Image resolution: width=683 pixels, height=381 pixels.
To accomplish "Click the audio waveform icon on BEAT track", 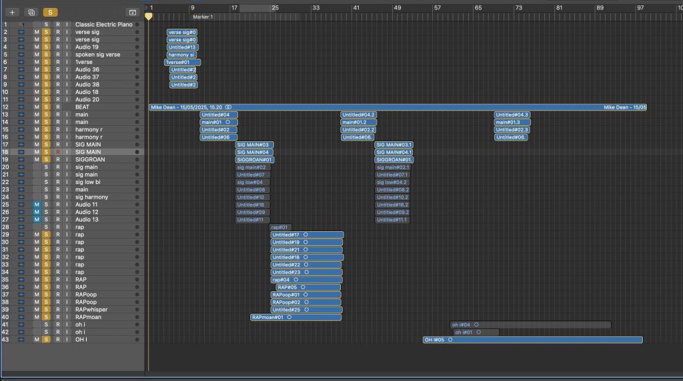I will (x=21, y=107).
